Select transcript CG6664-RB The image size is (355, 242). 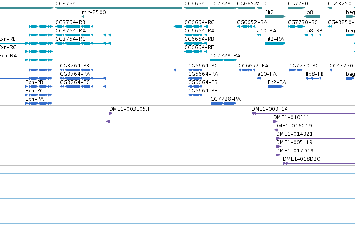(196, 43)
